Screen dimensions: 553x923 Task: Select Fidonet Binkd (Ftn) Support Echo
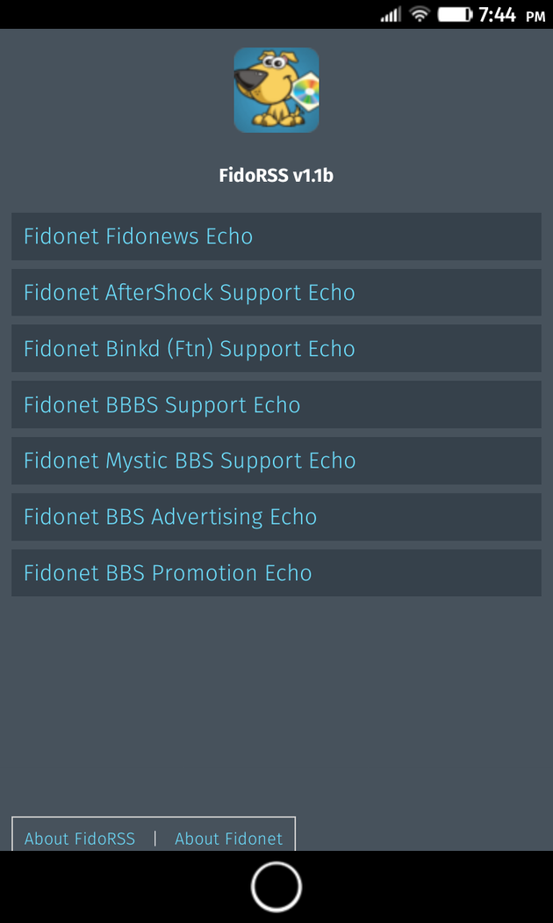[189, 349]
